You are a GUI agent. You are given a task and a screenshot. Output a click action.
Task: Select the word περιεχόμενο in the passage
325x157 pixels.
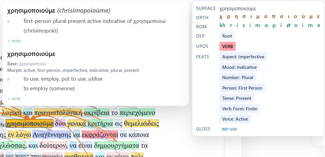click(137, 113)
